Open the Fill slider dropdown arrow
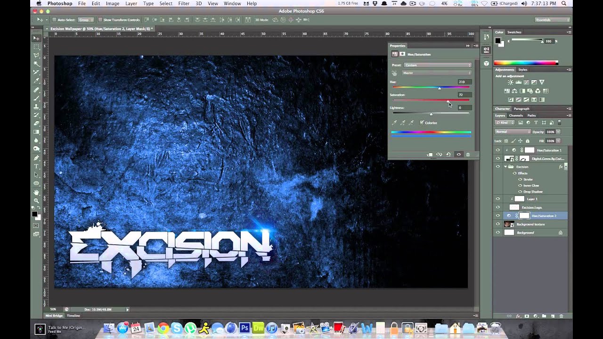The image size is (603, 339). click(x=559, y=141)
